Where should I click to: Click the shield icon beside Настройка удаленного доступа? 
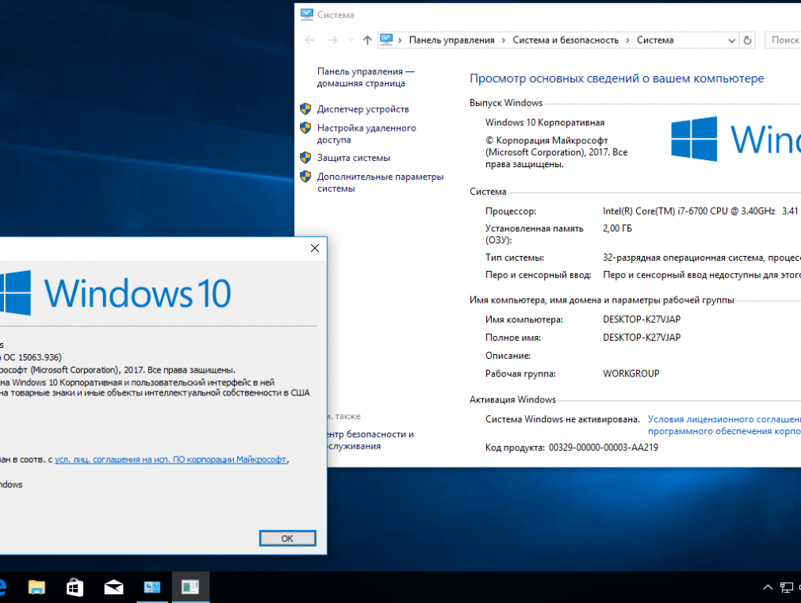305,128
